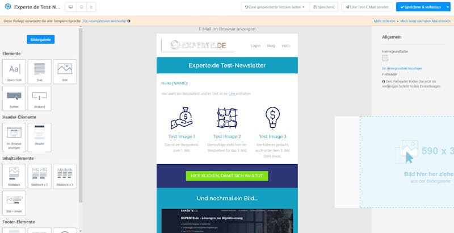
Task: Select the Und nochmal ein Bild heading
Action: pyautogui.click(x=227, y=198)
